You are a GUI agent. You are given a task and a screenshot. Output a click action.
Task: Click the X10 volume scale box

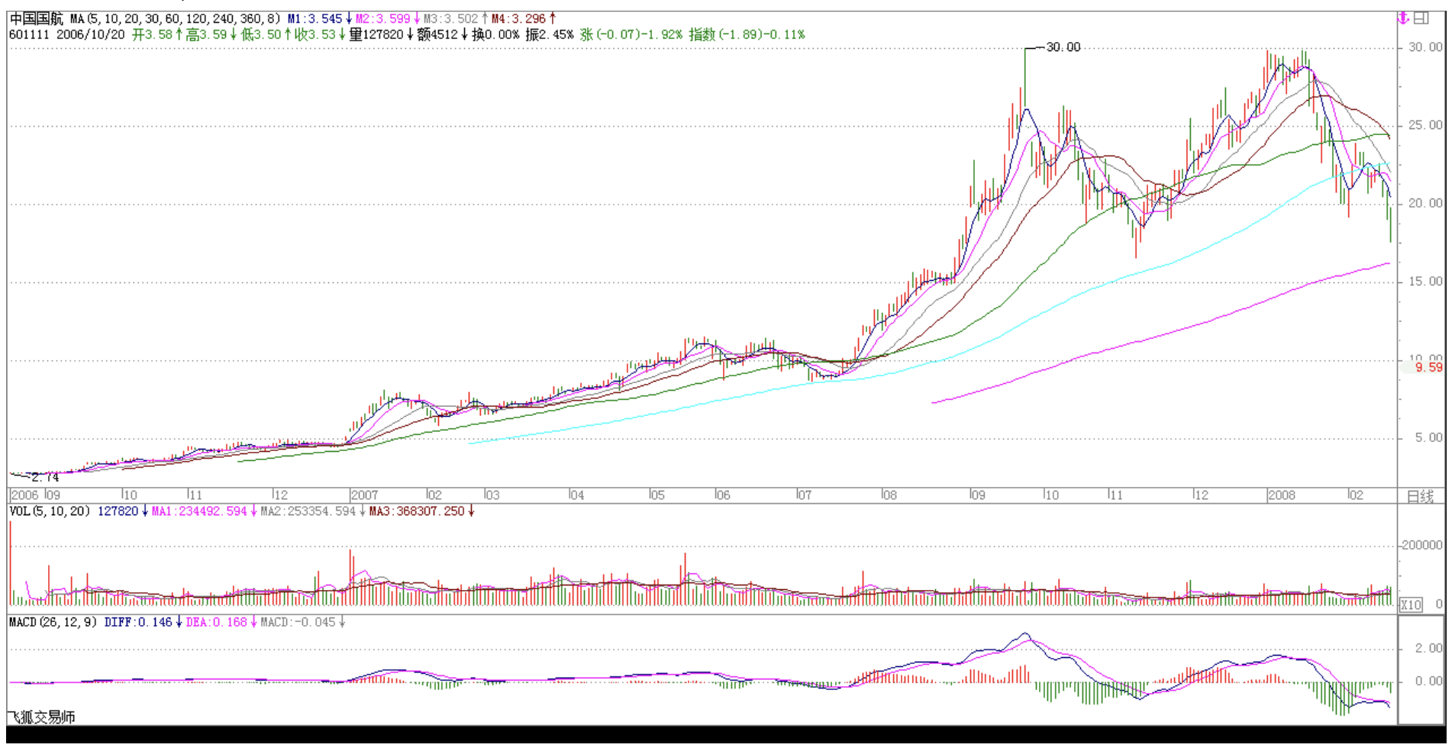1410,604
